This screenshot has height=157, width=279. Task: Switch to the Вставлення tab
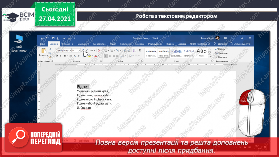68,44
